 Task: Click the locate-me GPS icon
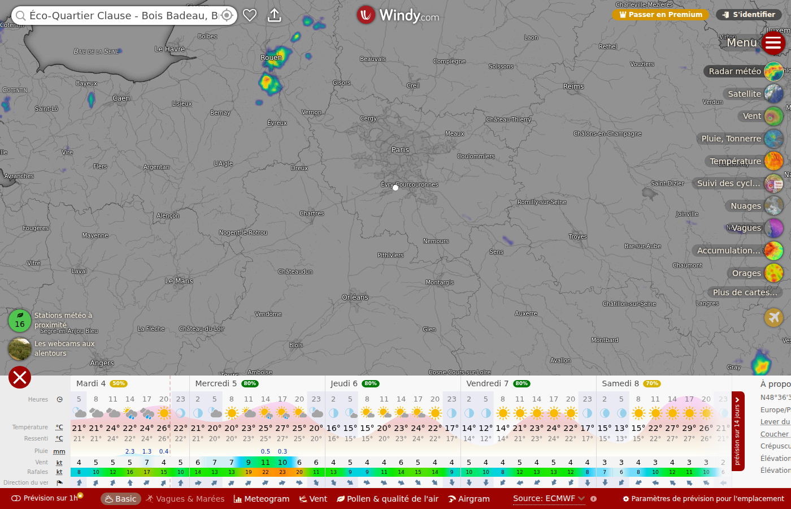click(x=227, y=15)
